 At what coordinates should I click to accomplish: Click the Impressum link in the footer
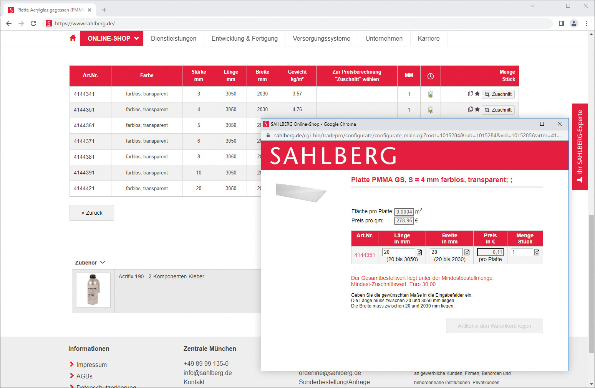[x=91, y=365]
